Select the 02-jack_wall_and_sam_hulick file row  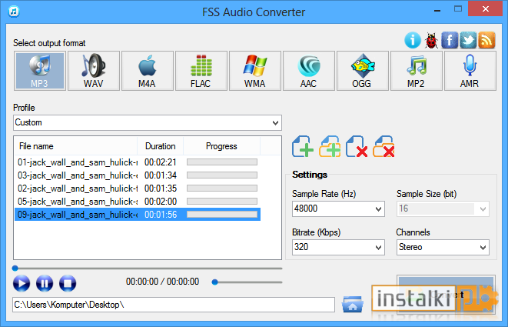[x=138, y=189]
